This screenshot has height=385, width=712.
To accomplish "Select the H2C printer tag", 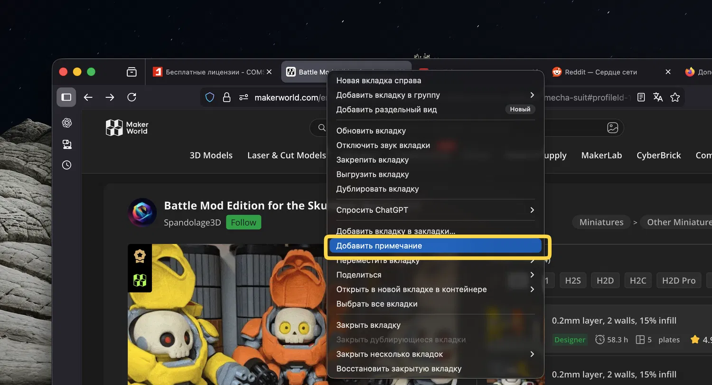I will coord(638,281).
